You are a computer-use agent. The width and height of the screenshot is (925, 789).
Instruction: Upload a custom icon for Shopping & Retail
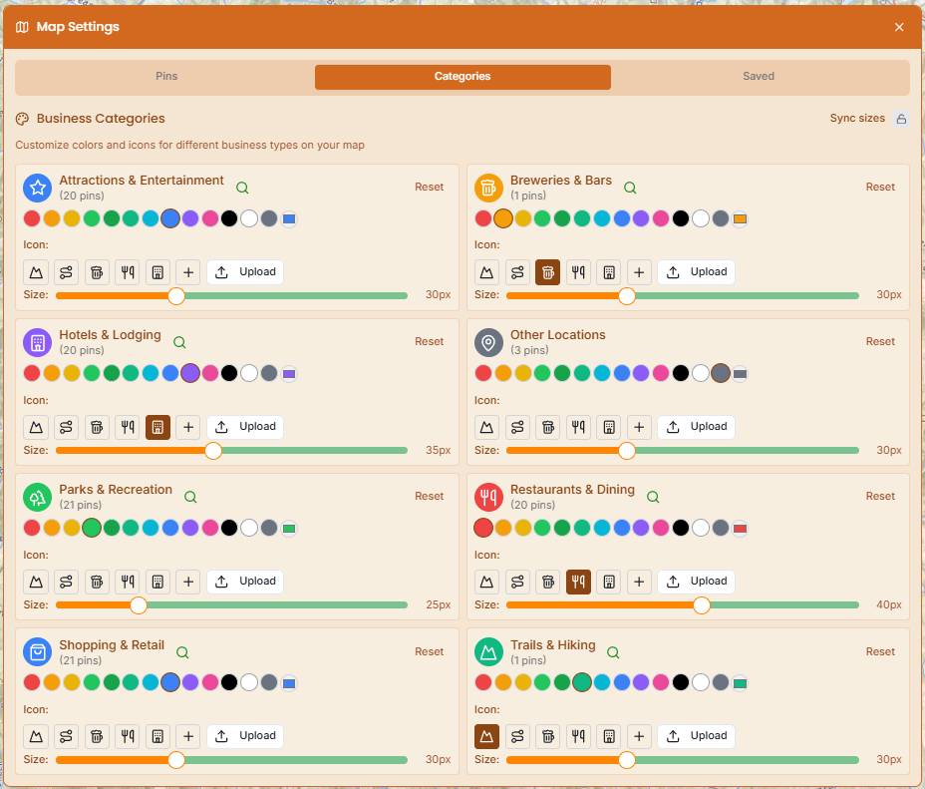[244, 735]
